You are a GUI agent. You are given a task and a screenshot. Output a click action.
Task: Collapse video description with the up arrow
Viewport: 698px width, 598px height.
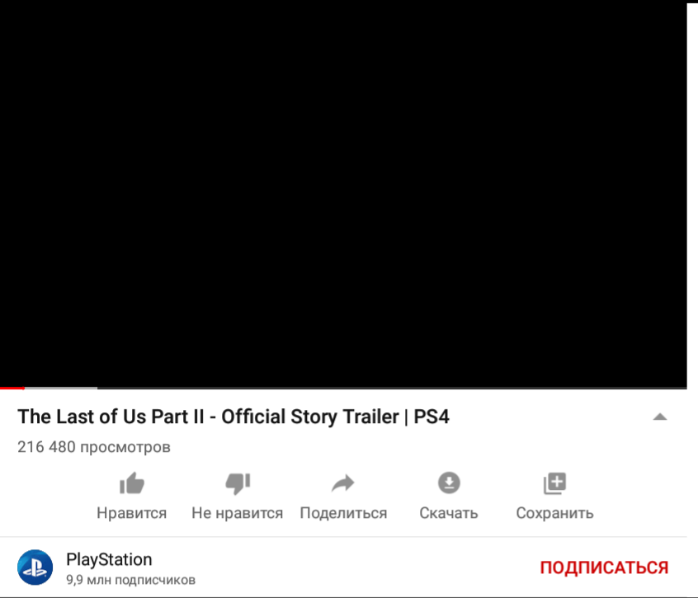click(x=660, y=417)
